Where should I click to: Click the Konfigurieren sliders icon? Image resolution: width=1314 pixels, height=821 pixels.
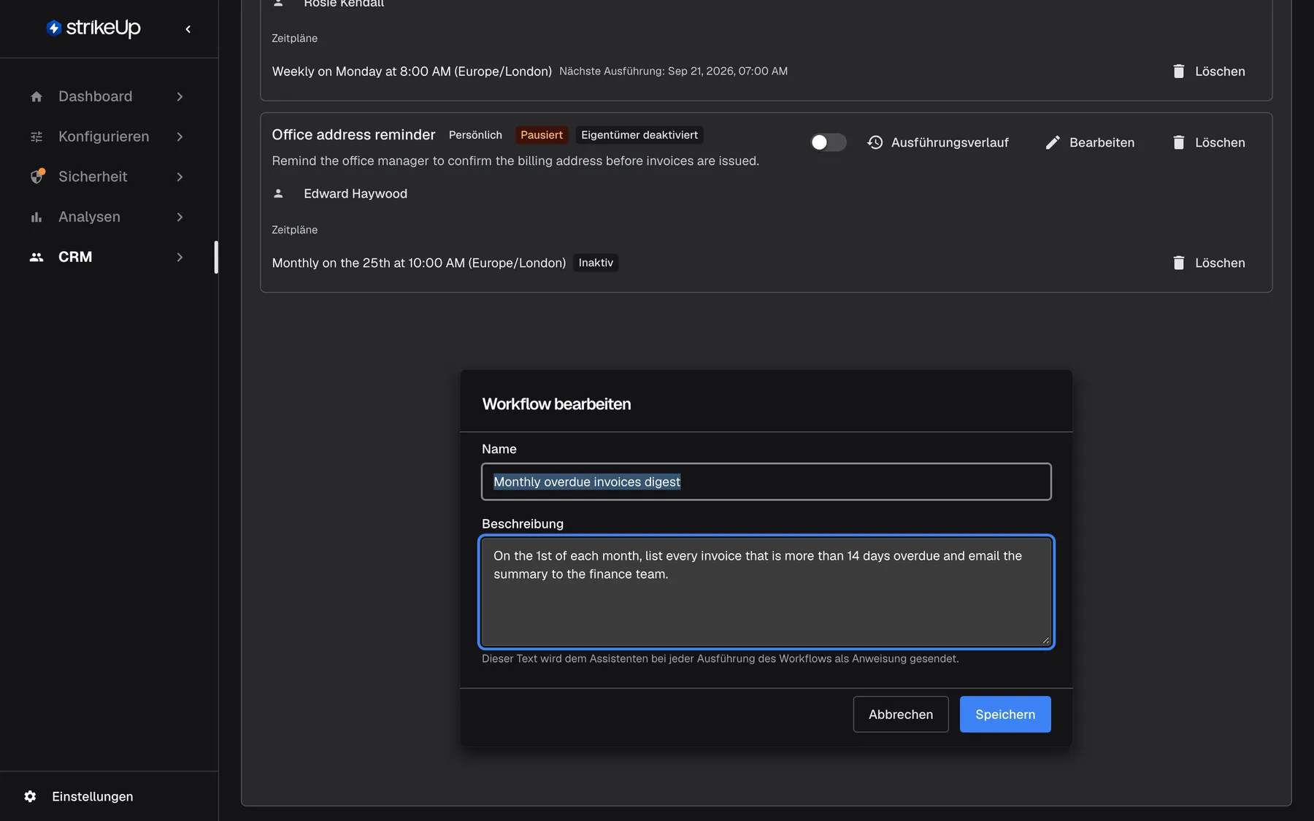pyautogui.click(x=36, y=136)
